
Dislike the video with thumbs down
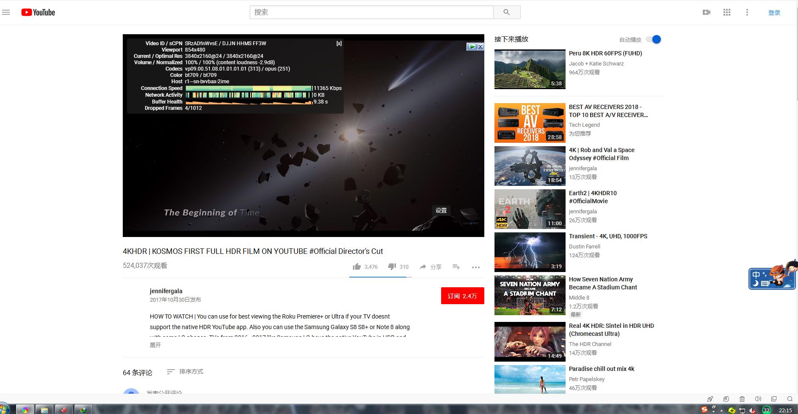[392, 267]
